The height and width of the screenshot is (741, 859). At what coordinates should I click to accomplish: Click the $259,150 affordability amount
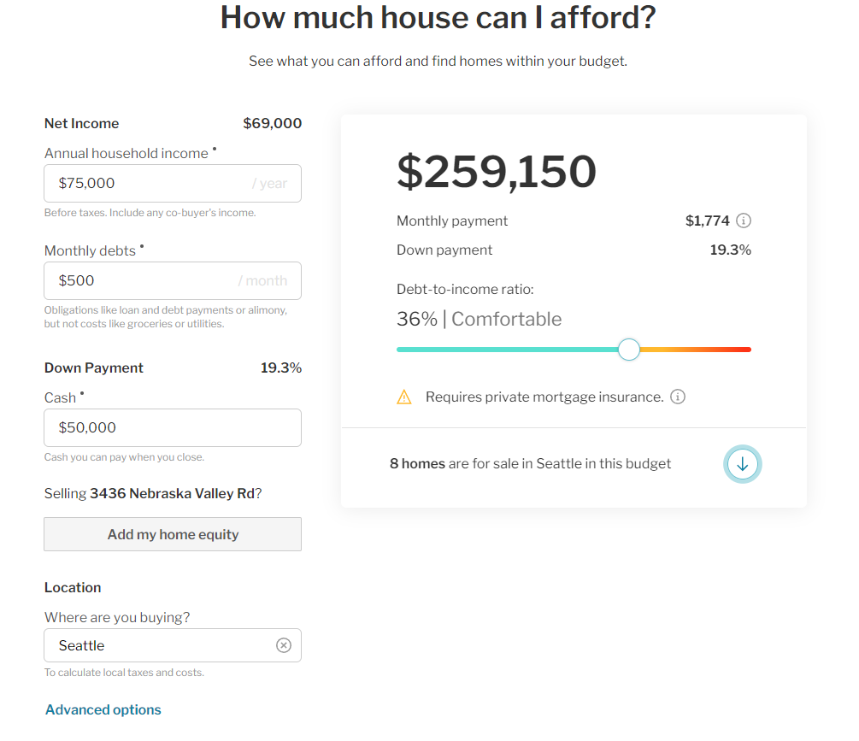pyautogui.click(x=496, y=172)
